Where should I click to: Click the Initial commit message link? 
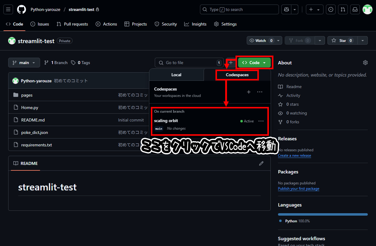coord(131,120)
